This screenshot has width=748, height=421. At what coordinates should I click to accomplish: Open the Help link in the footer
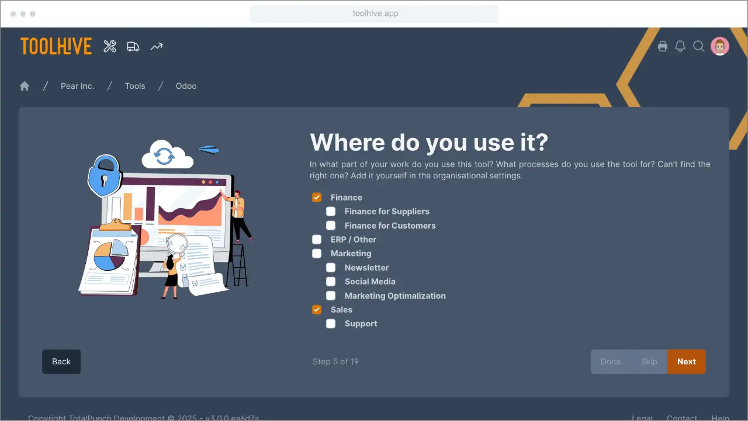point(720,417)
